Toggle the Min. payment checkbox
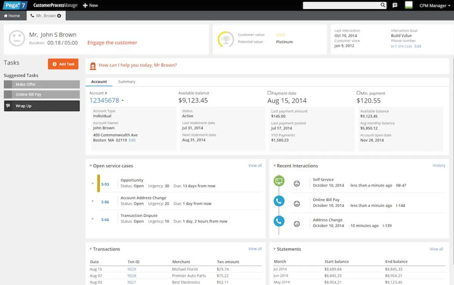This screenshot has width=454, height=285. coord(358,93)
